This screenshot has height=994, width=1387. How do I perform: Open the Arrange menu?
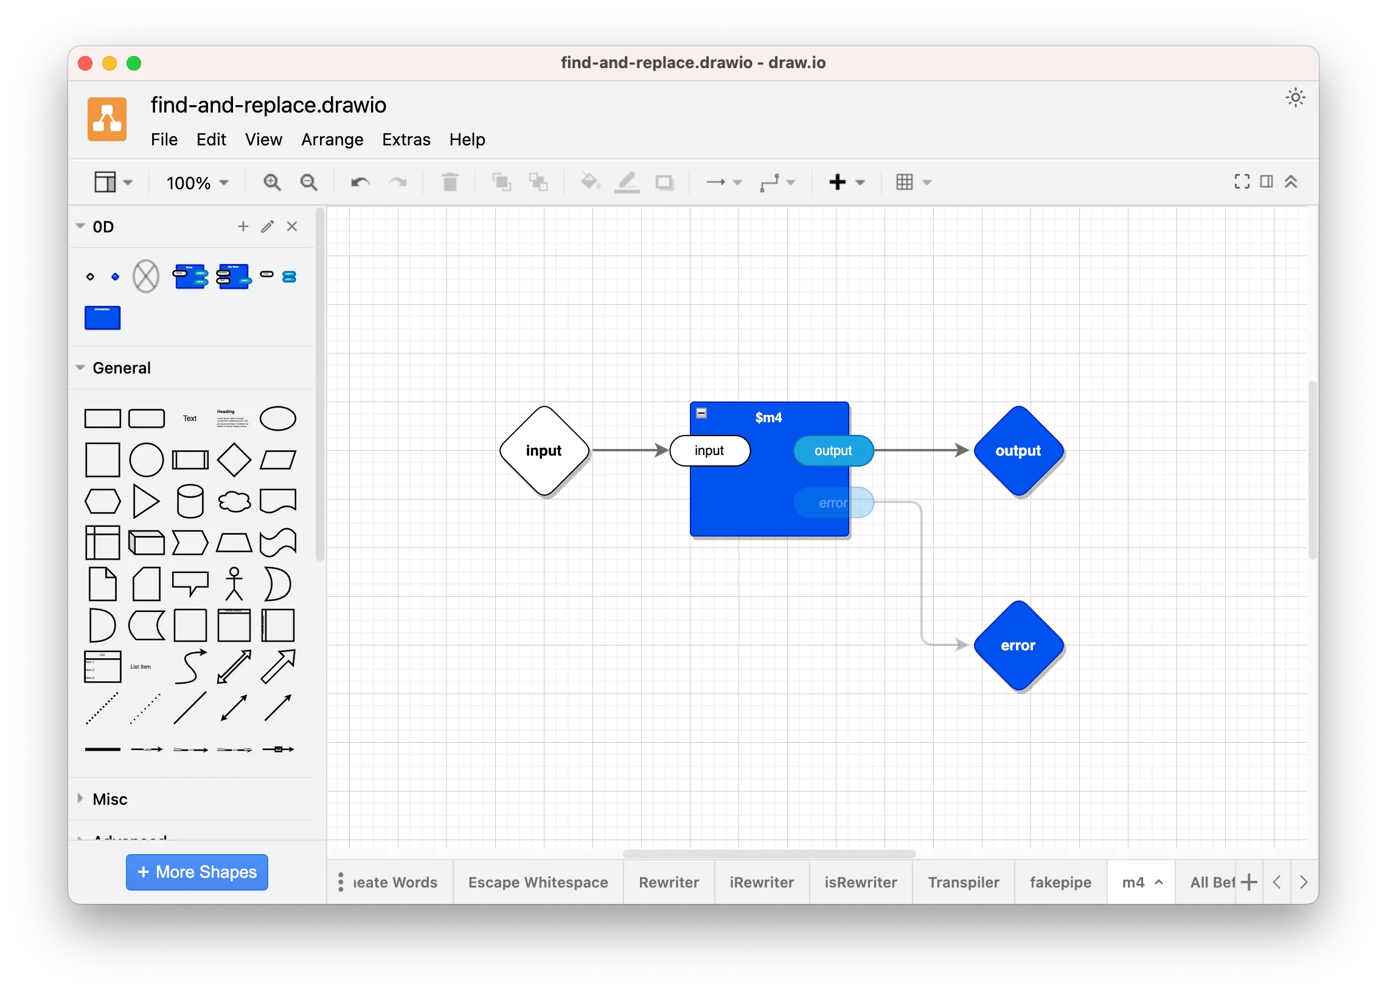pyautogui.click(x=332, y=139)
